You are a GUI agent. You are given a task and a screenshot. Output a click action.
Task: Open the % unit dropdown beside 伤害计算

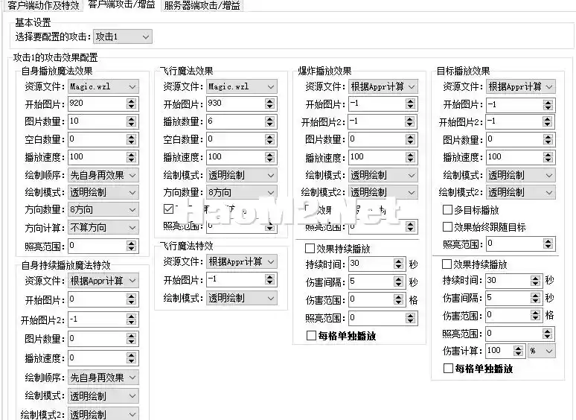pos(542,351)
